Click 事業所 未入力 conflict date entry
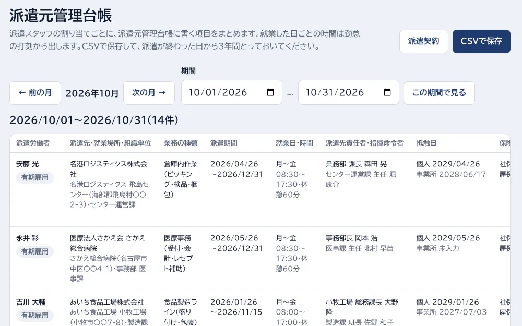522x326 pixels. point(438,248)
